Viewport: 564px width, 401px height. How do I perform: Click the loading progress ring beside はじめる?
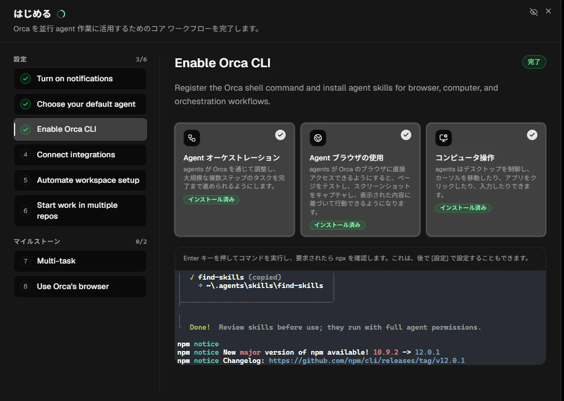[61, 14]
